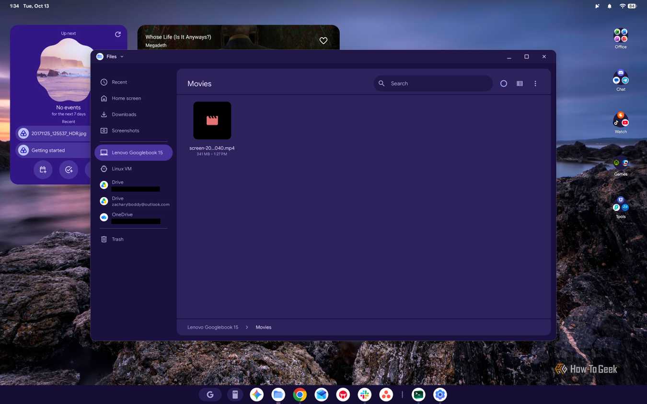
Task: Switch to list view in Files
Action: tap(520, 83)
